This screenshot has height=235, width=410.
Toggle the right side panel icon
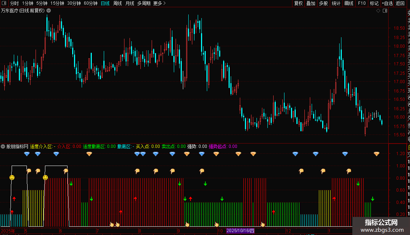[385, 11]
